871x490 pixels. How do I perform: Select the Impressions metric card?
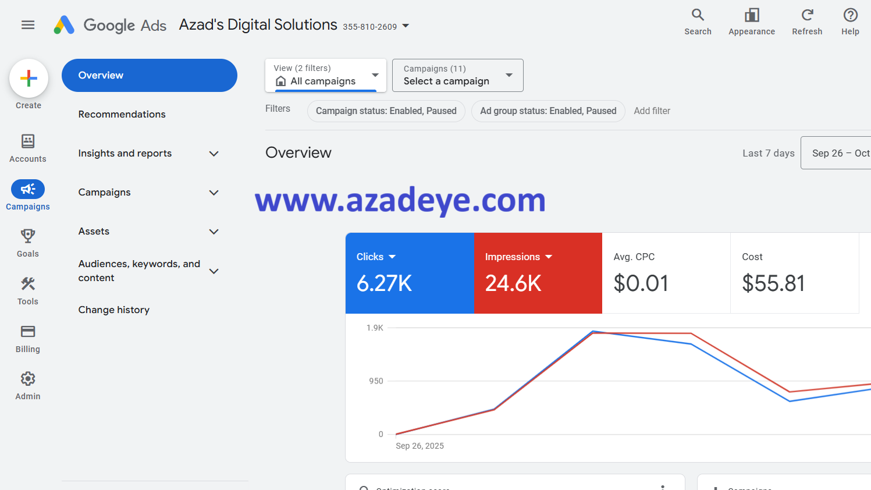pos(538,273)
